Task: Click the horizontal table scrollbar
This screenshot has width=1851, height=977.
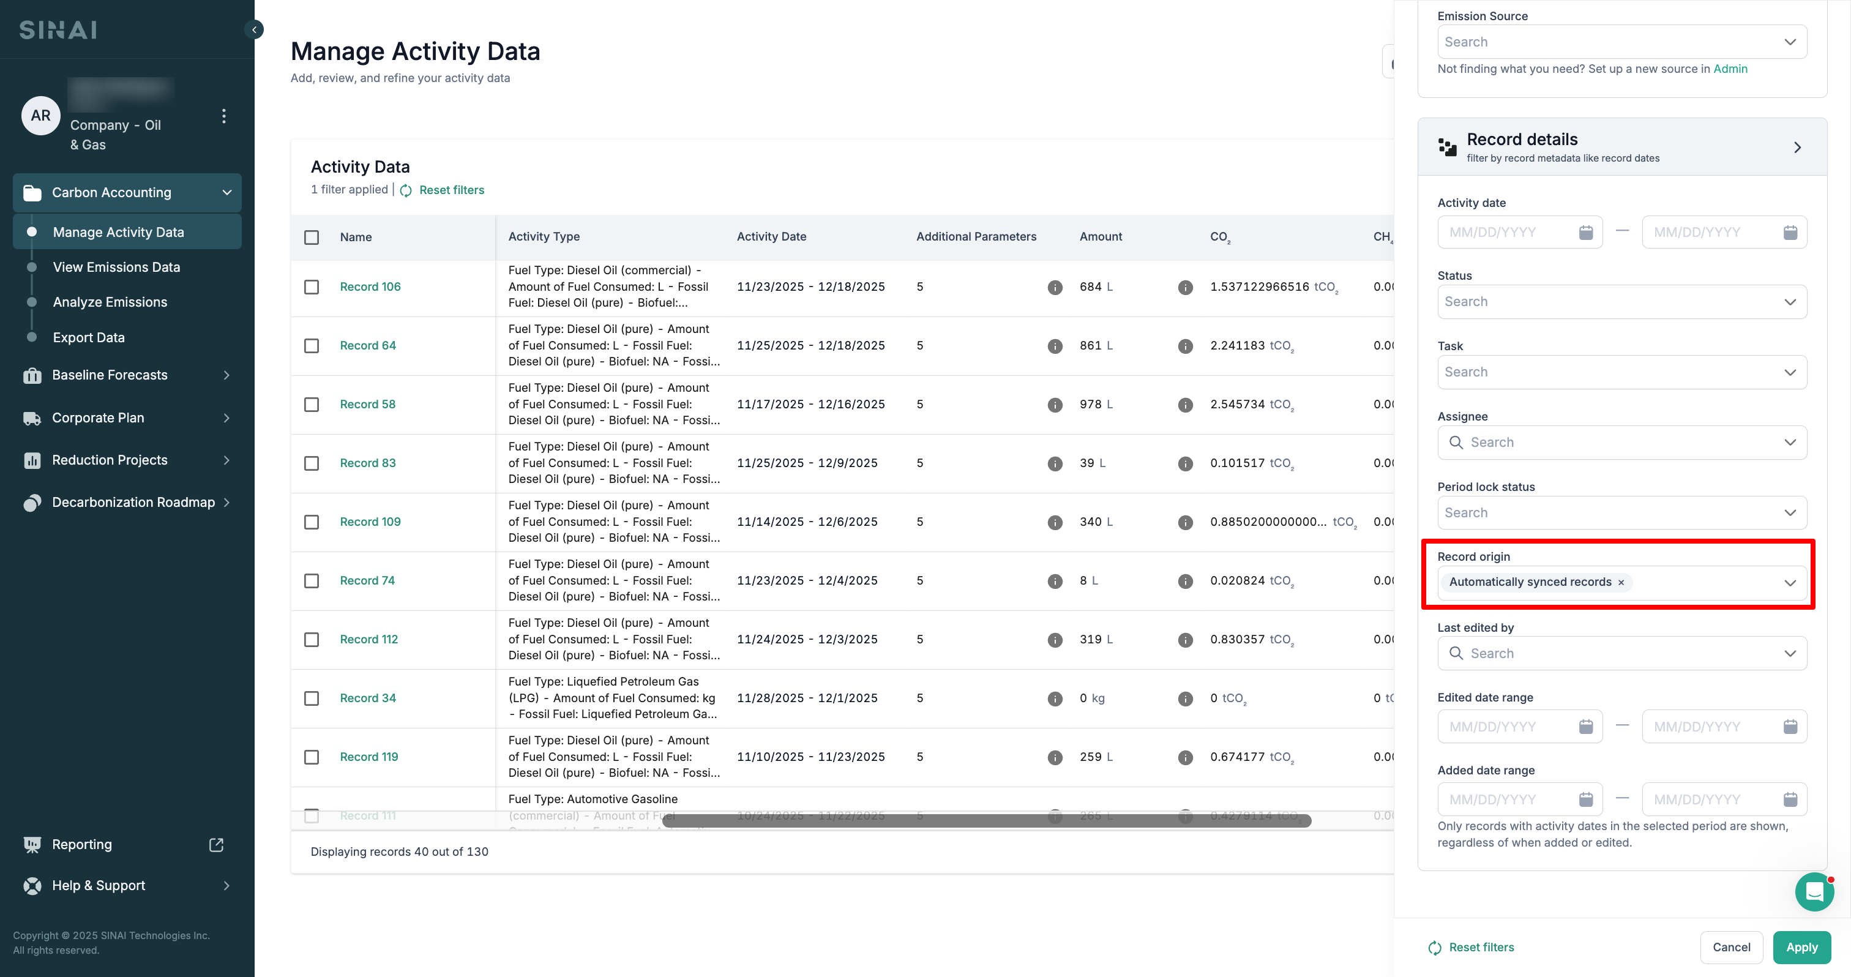Action: coord(986,820)
